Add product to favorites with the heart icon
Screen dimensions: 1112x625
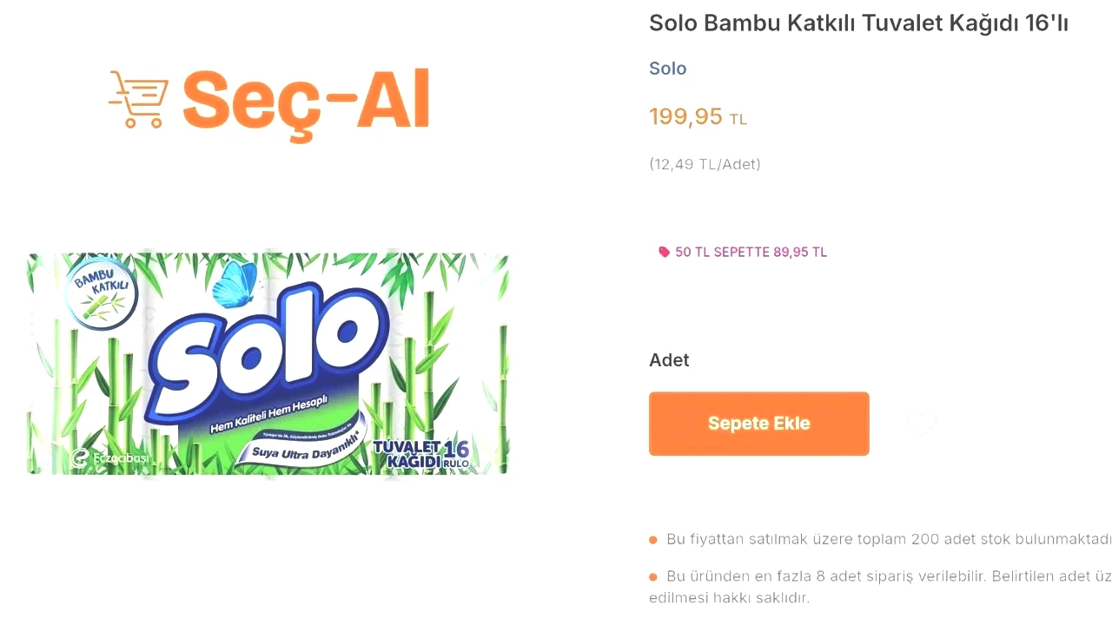coord(922,424)
